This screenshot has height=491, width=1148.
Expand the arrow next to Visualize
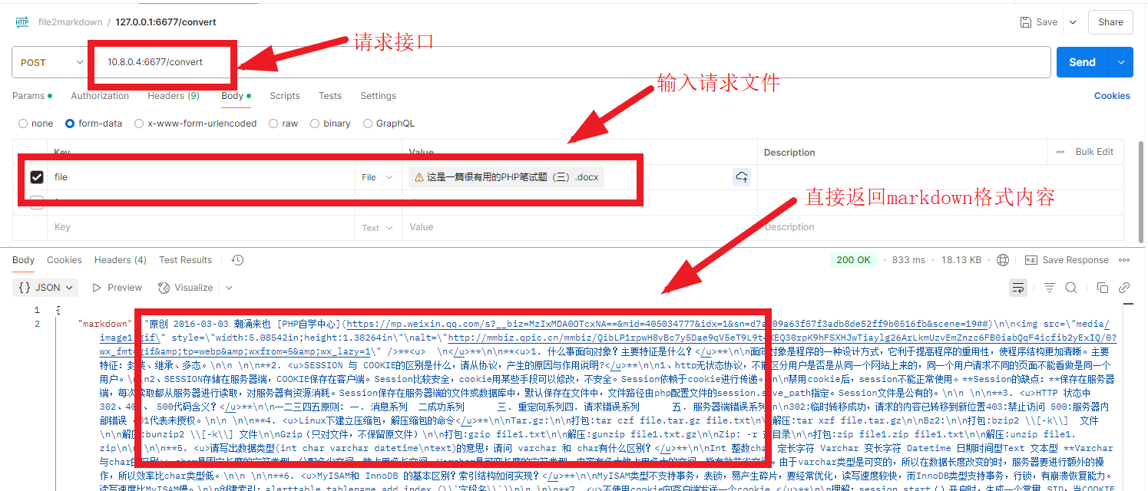point(229,288)
